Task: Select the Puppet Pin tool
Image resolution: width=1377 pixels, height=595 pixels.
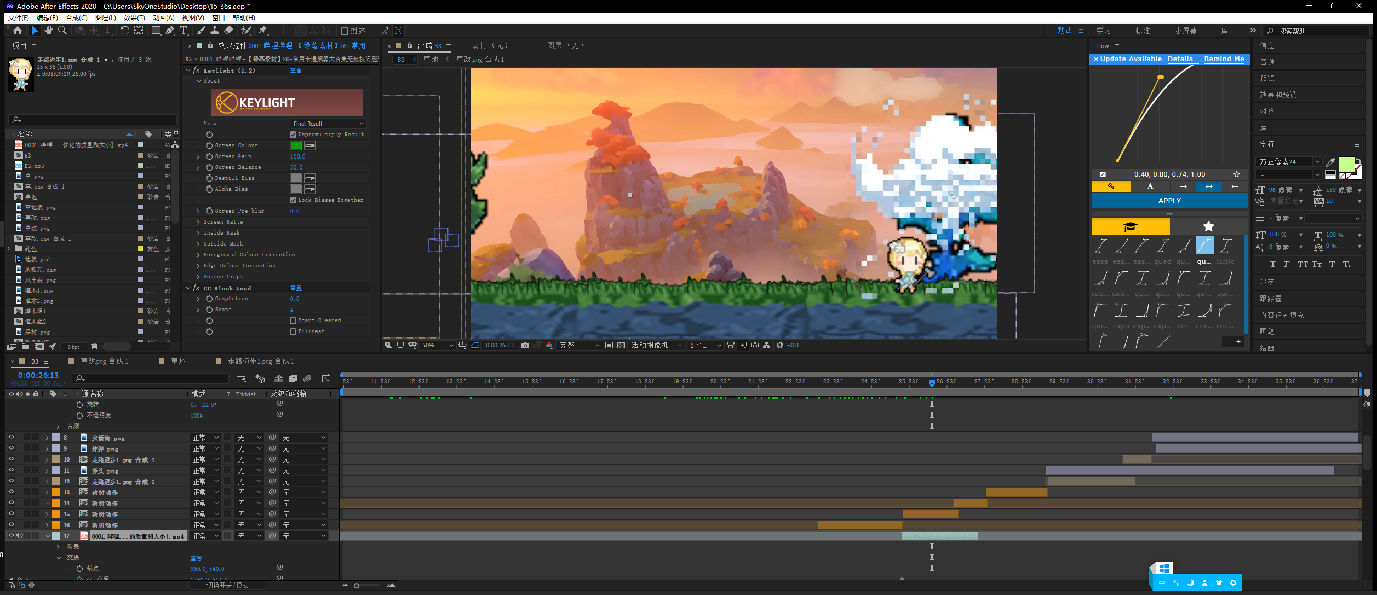Action: (x=263, y=31)
